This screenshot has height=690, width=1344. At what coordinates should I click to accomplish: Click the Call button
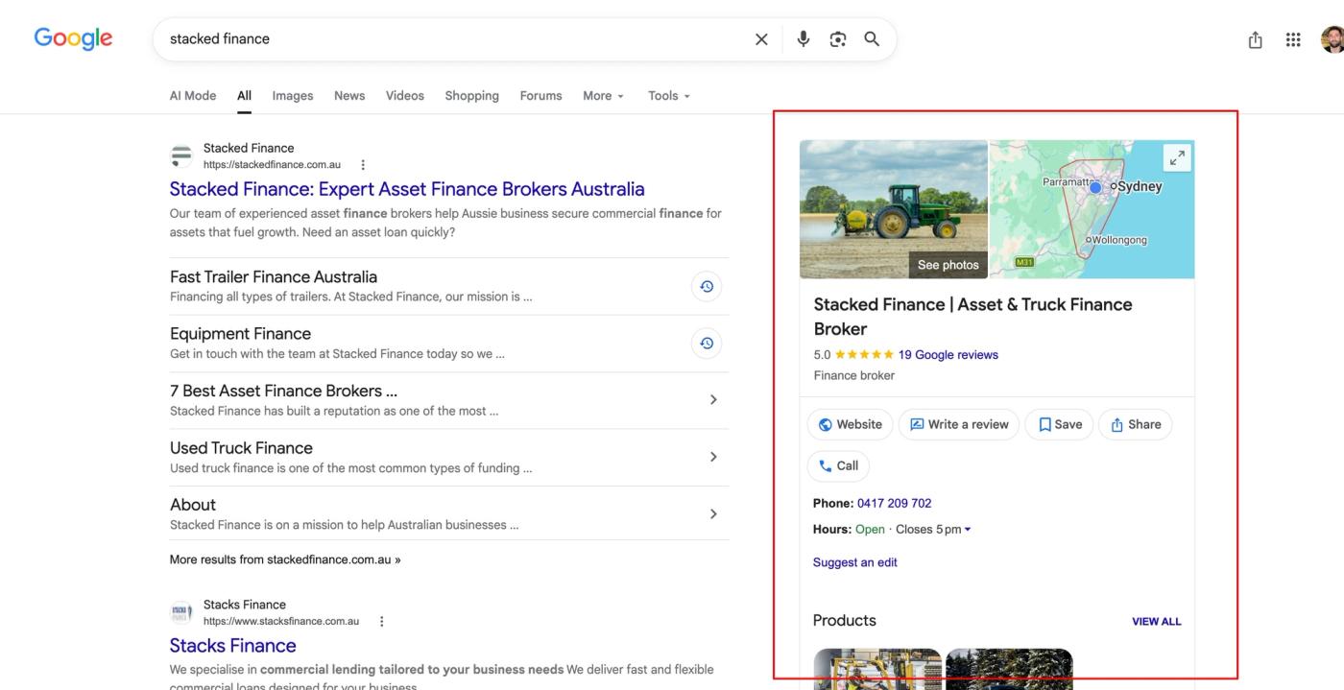(x=838, y=465)
